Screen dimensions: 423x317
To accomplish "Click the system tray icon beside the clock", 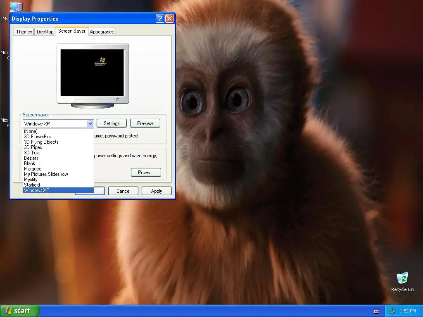I will click(x=392, y=311).
